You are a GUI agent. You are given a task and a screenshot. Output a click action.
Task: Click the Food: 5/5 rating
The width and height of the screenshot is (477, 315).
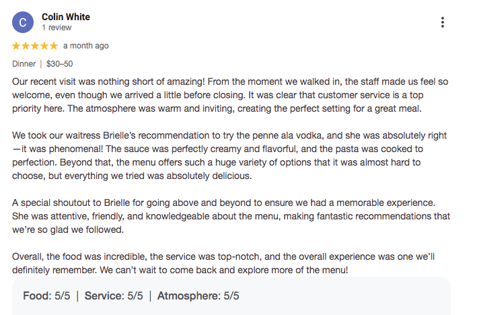(46, 296)
